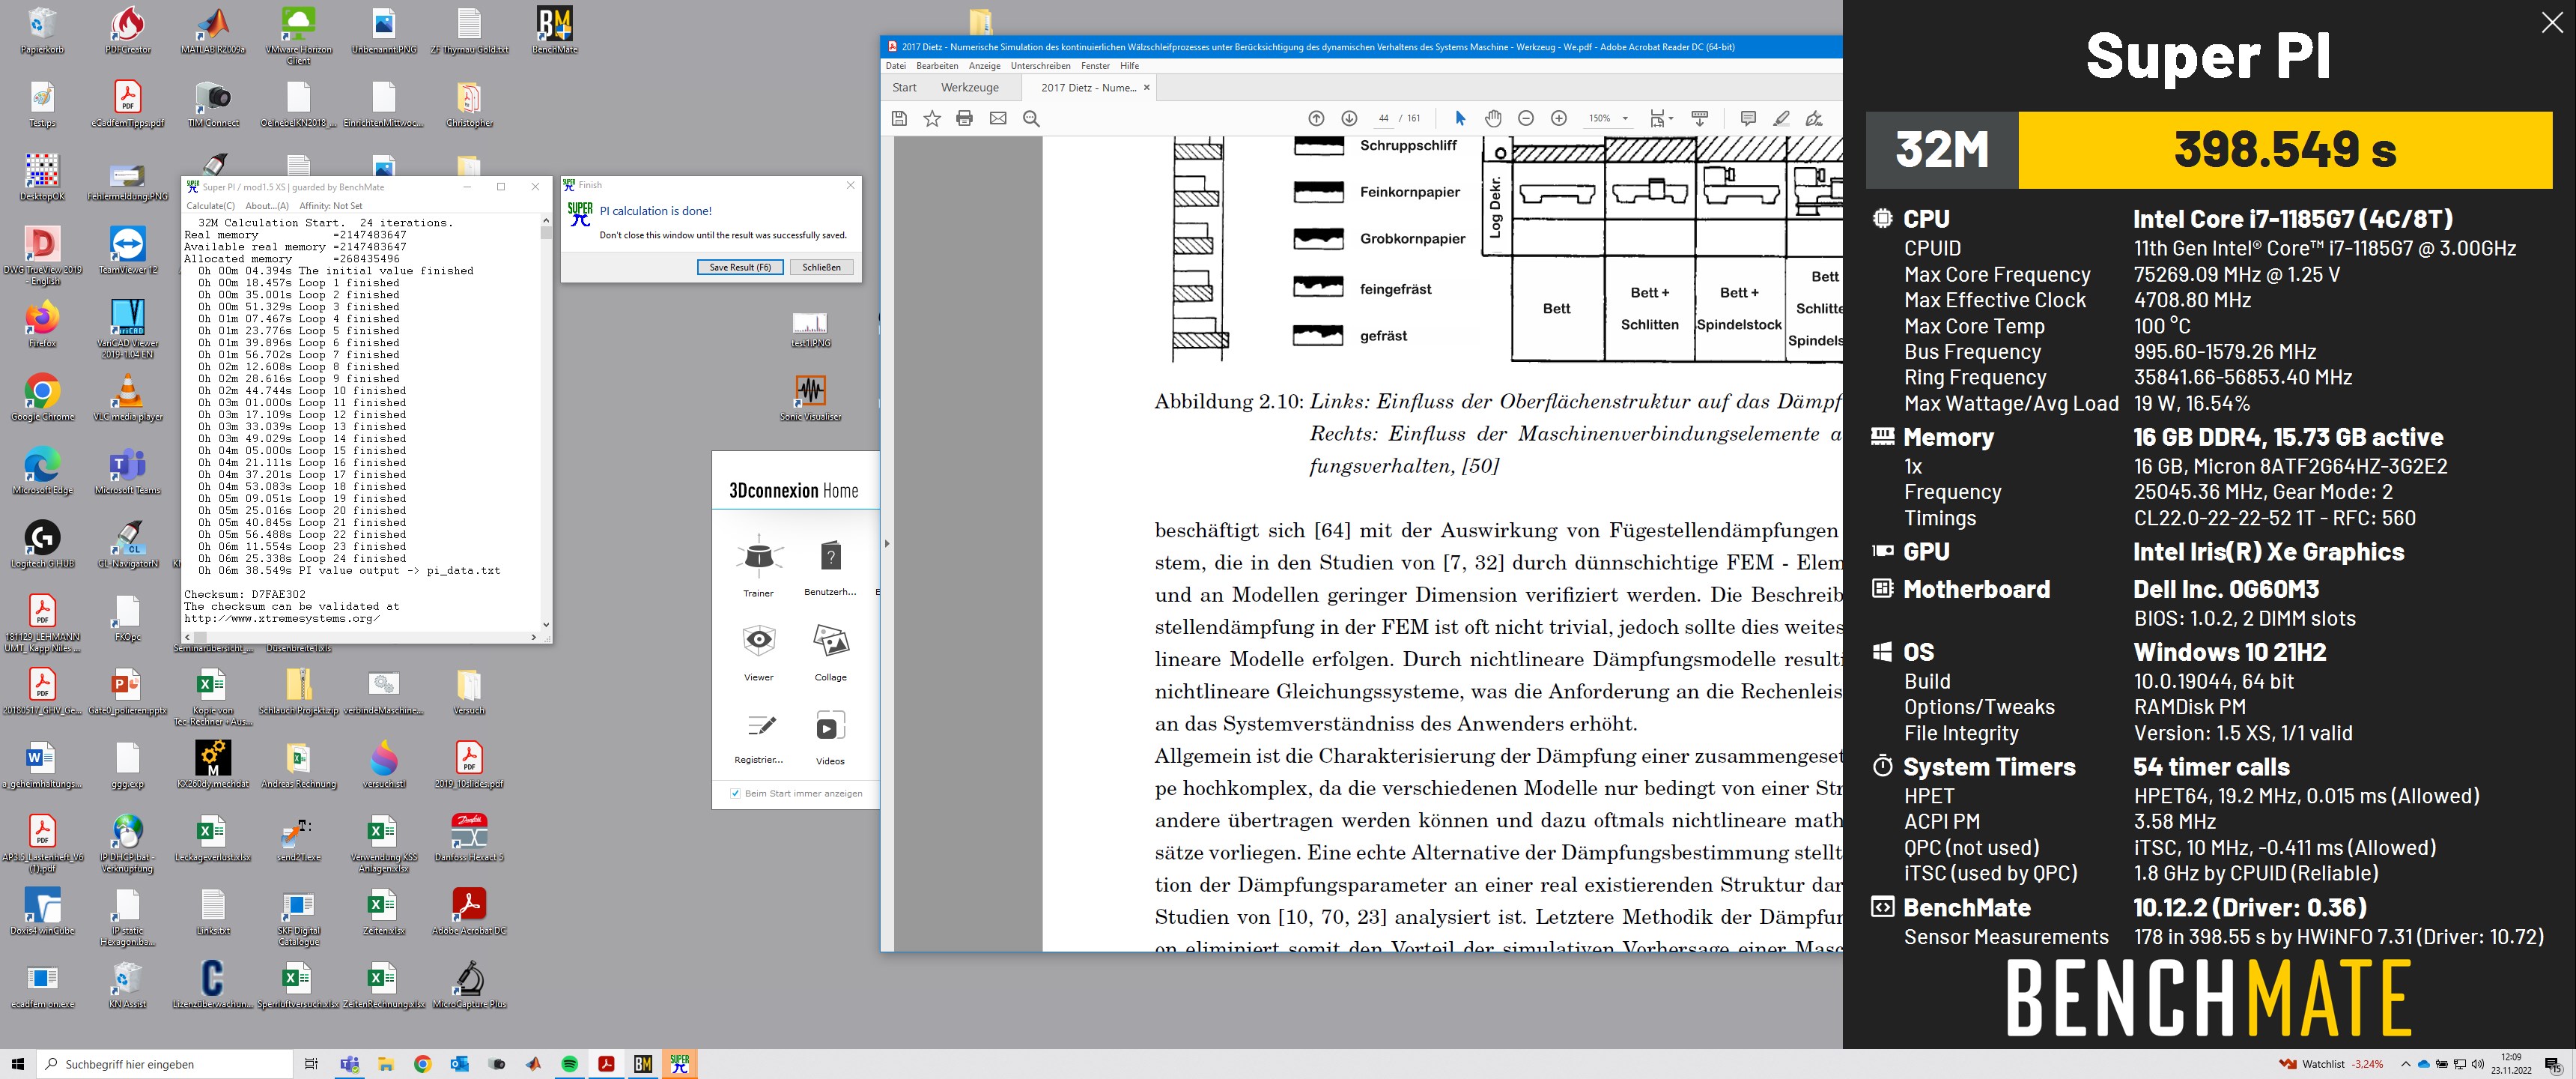Select BenchMate desktop shortcut
Image resolution: width=2576 pixels, height=1079 pixels.
pyautogui.click(x=554, y=30)
